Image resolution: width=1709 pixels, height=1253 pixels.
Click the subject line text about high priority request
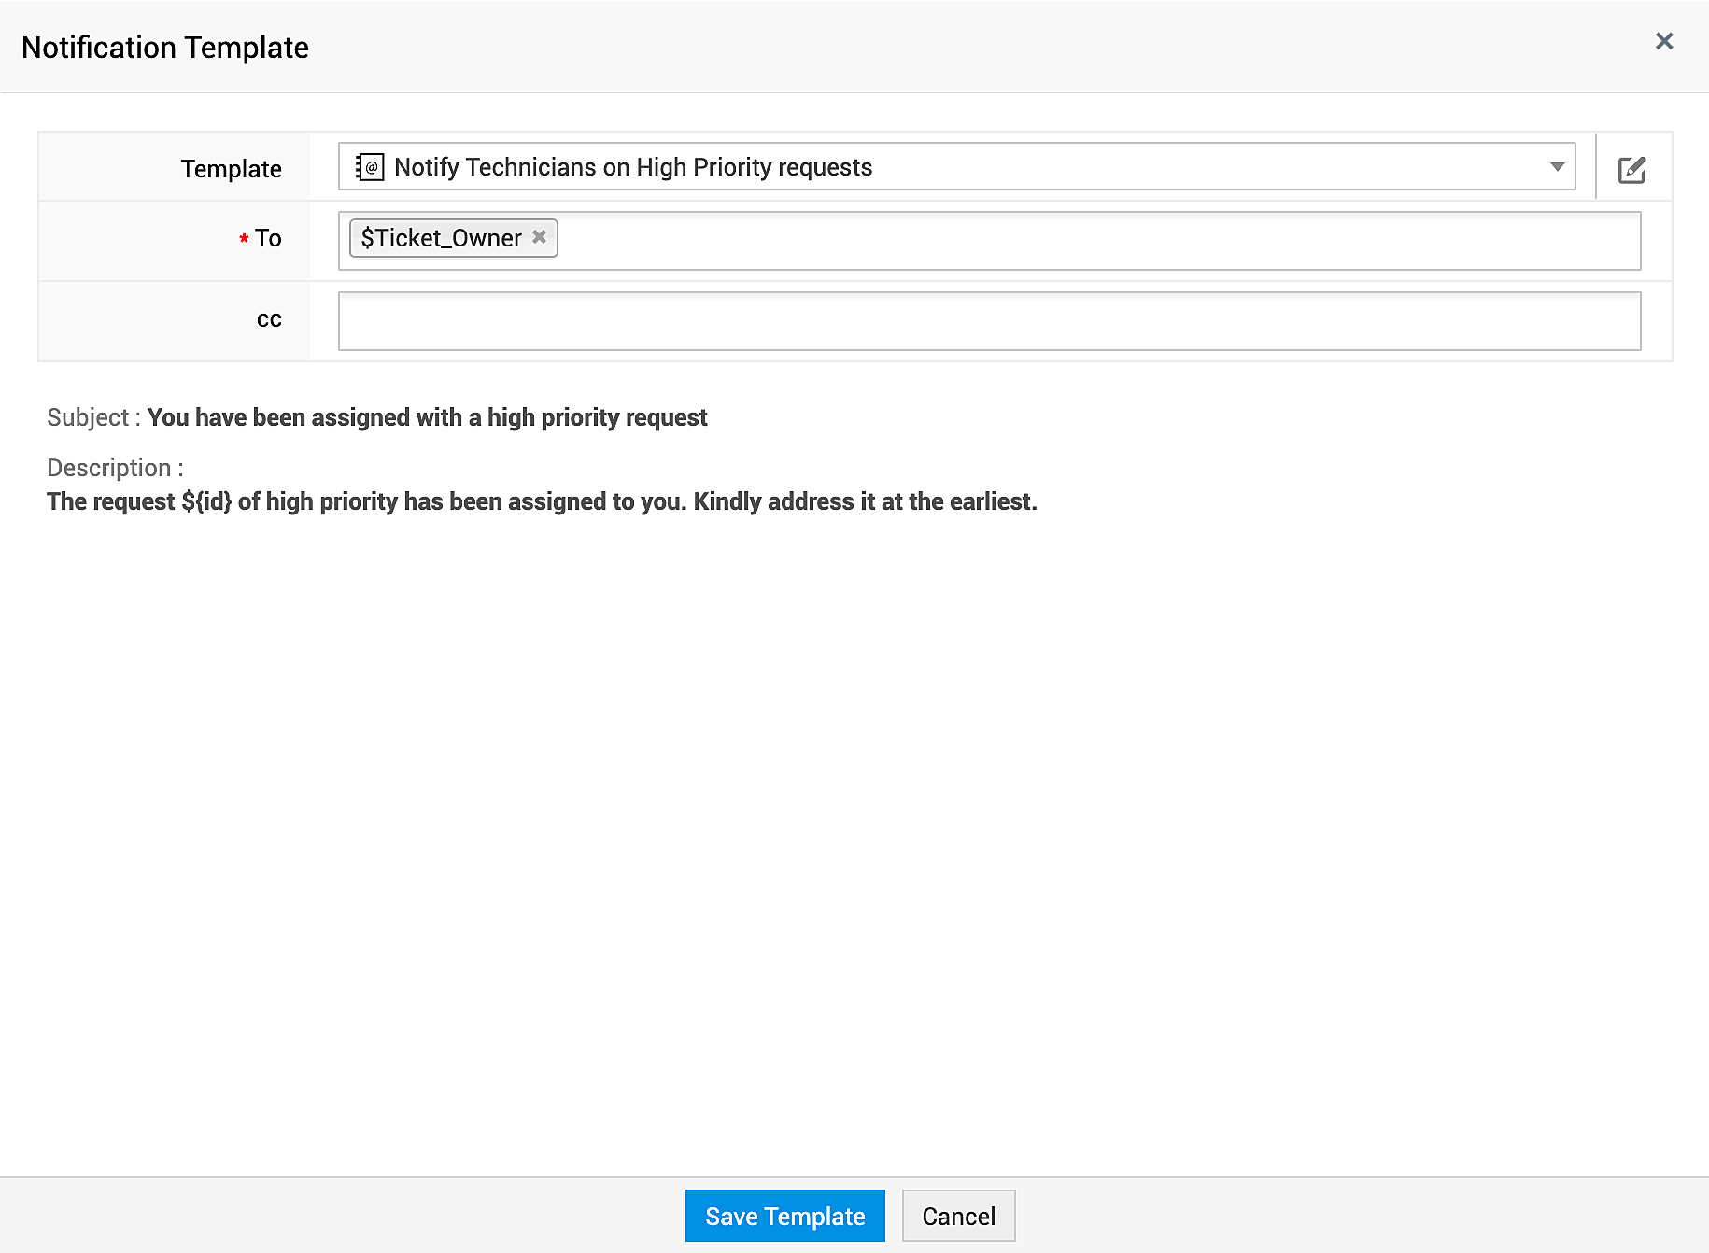[x=427, y=417]
